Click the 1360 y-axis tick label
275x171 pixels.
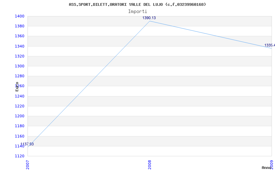point(19,36)
